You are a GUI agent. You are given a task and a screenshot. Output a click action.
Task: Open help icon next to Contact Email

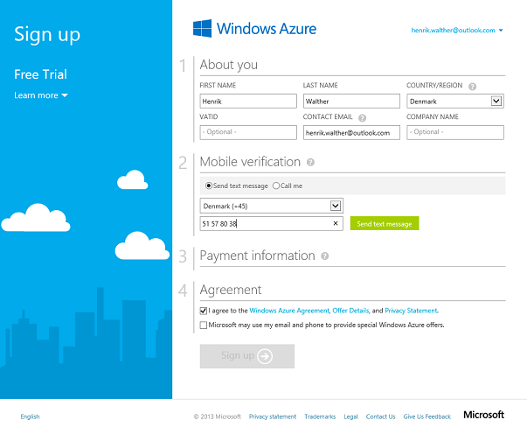(x=362, y=118)
